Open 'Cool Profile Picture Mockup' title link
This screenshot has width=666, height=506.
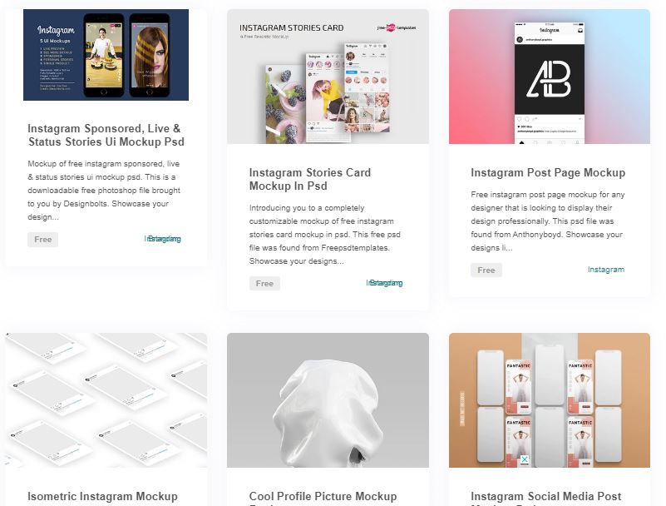click(323, 496)
